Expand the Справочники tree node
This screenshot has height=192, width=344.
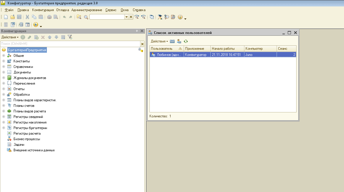[x=4, y=67]
